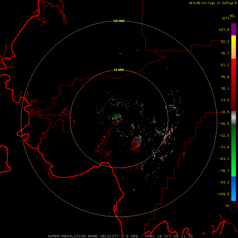238x238 pixels.
Task: Click the -47.6 velocity scale value
Action: 224,147
